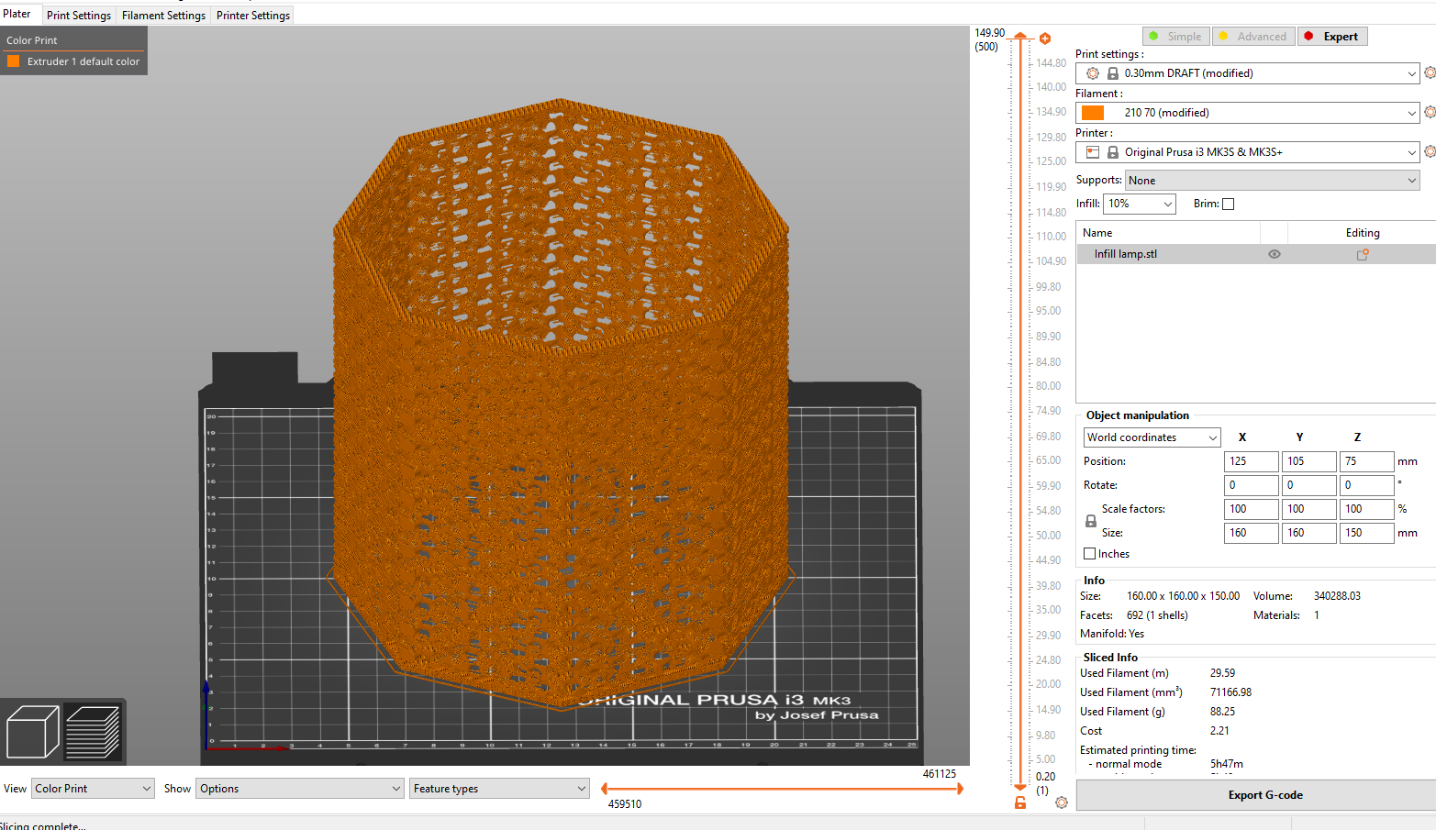Viewport: 1436px width, 830px height.
Task: Open filament settings via the gear next to 210 70
Action: [x=1428, y=112]
